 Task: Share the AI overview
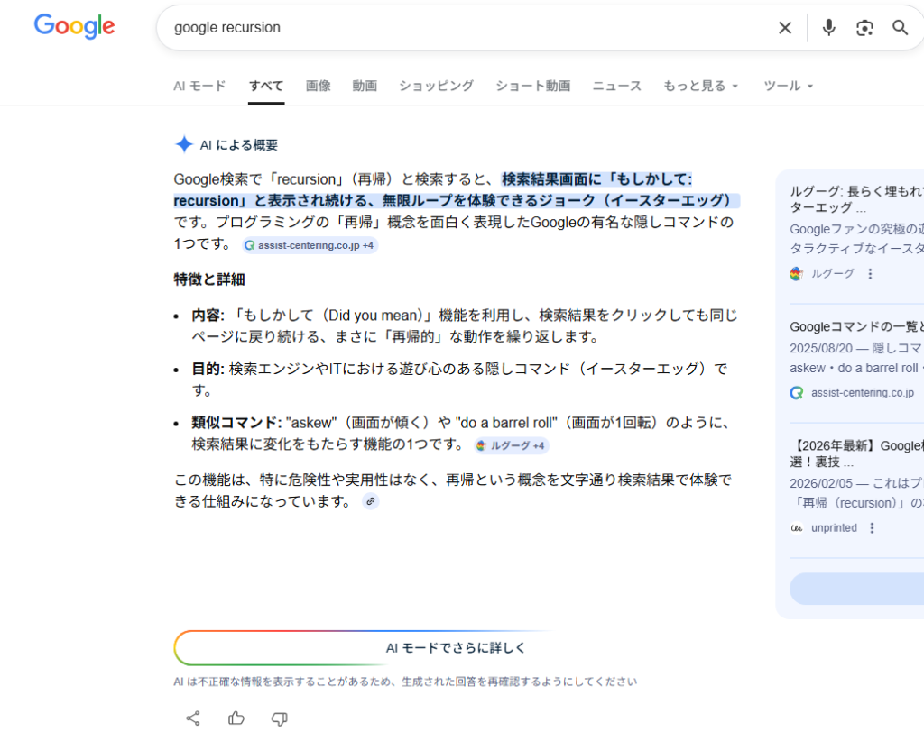click(x=193, y=718)
